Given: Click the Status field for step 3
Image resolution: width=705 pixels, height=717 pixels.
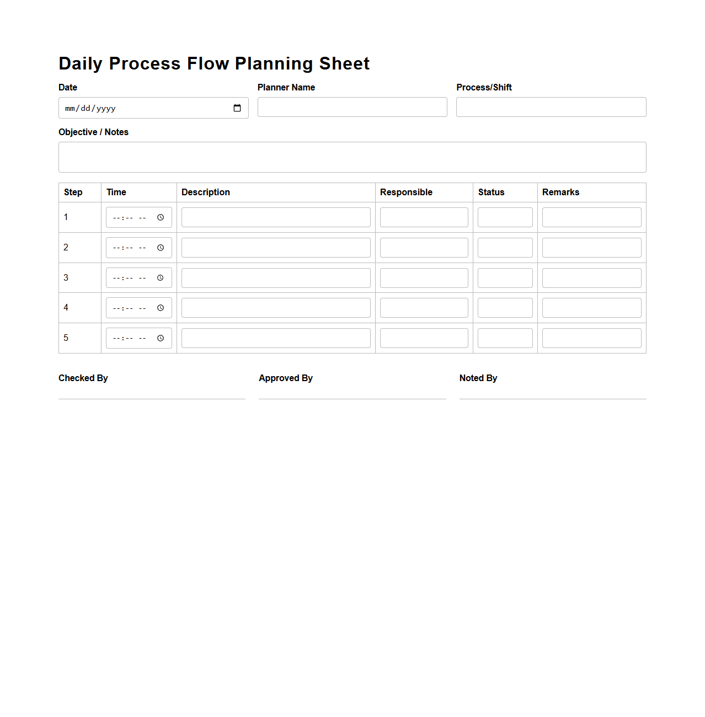Looking at the screenshot, I should [x=505, y=277].
